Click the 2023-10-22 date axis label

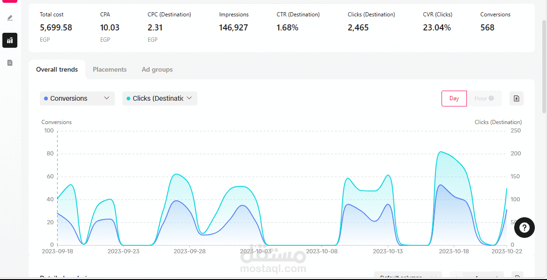point(506,251)
